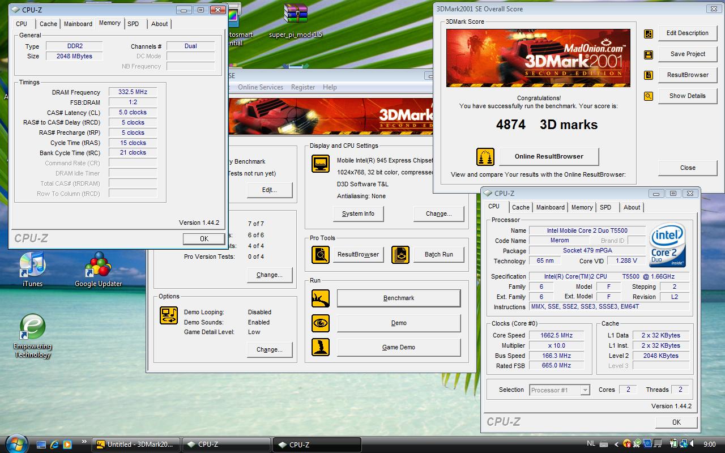Click Change under selected tests
Viewport: 725px width, 453px height.
pyautogui.click(x=270, y=275)
